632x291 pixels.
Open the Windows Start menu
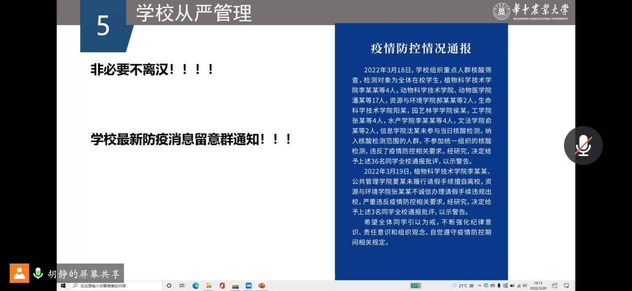pos(63,286)
